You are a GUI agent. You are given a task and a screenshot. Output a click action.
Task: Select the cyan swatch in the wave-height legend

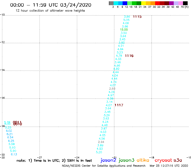coord(116,3)
